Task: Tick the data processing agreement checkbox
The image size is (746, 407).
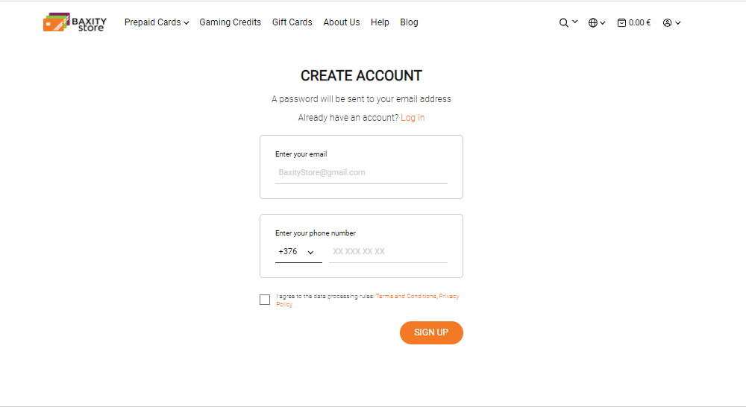Action: (265, 300)
